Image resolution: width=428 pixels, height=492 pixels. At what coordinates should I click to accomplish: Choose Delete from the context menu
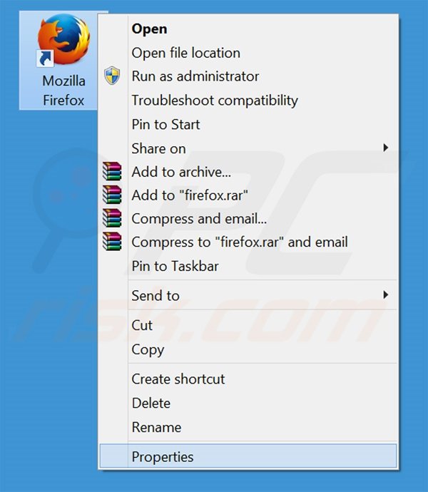248,403
